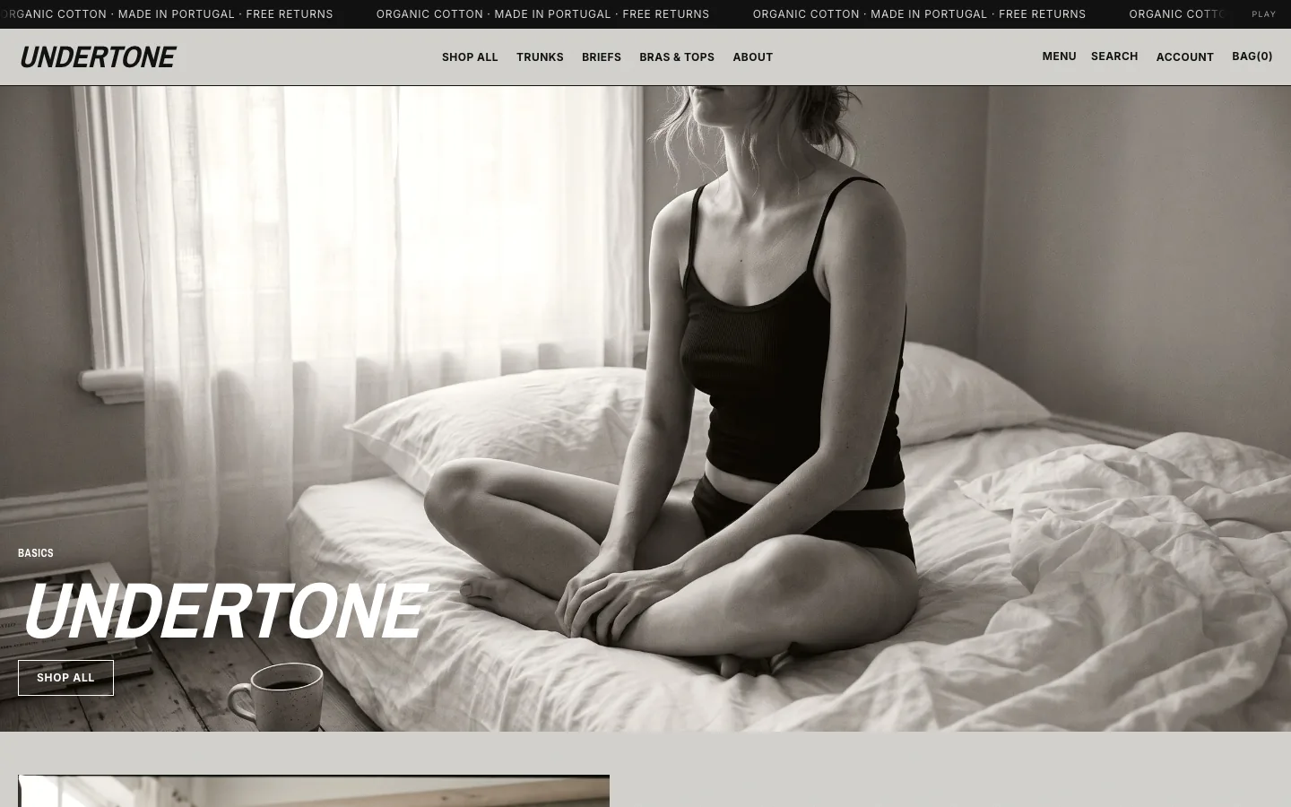Go to the Account page

(1185, 57)
